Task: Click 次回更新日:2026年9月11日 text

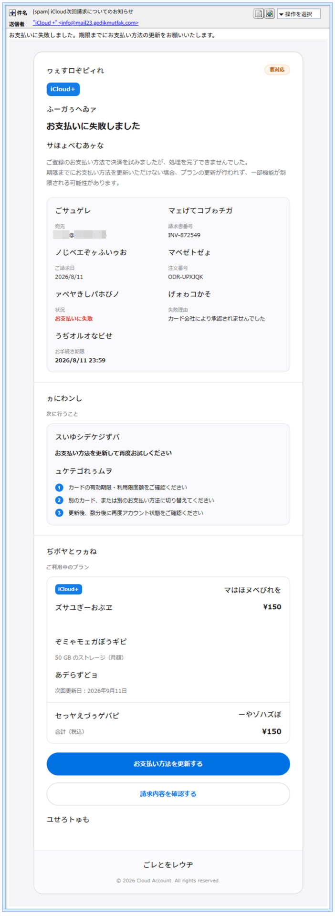Action: pyautogui.click(x=91, y=691)
